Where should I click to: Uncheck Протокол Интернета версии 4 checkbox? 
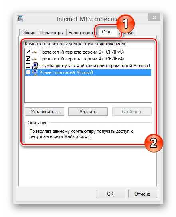[x=28, y=59]
